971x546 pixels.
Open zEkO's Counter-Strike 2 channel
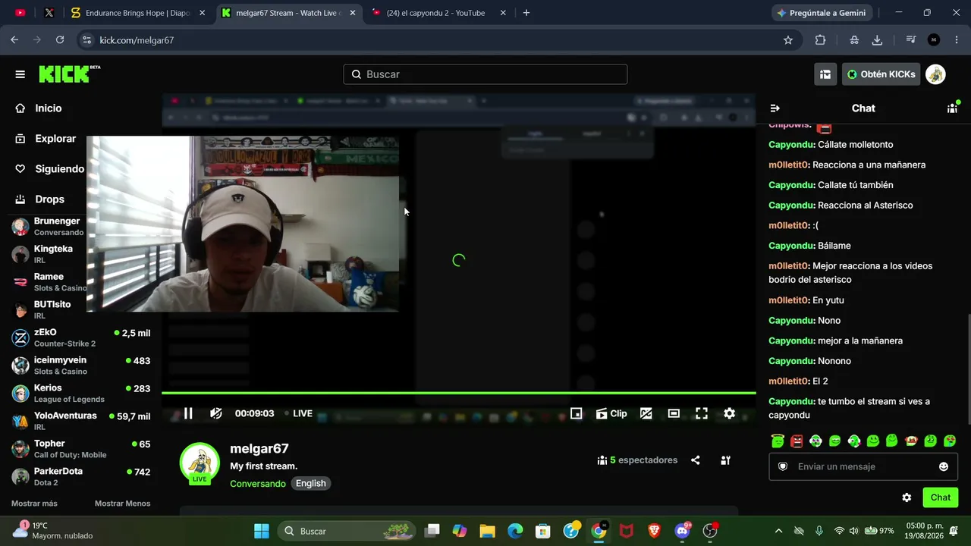point(80,337)
